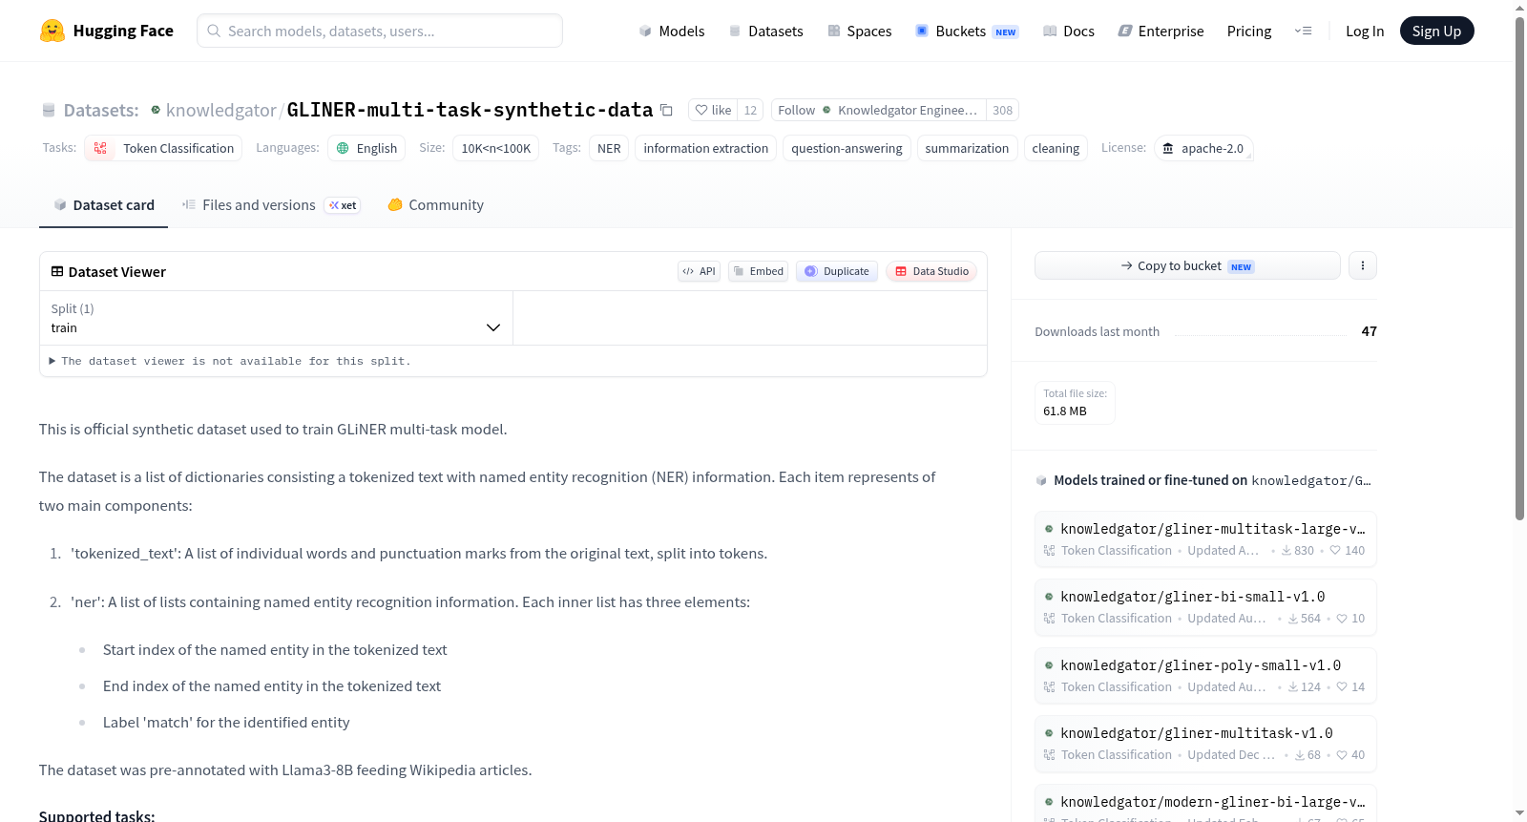Screen dimensions: 1527x822
Task: Copy dataset name with clipboard icon
Action: coord(666,110)
